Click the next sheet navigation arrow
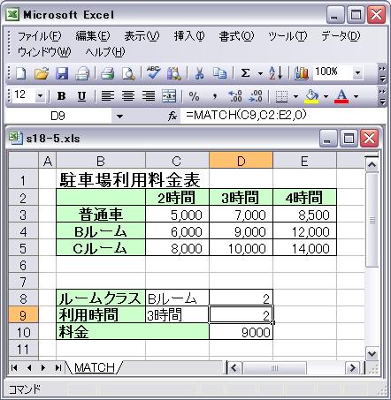Image resolution: width=391 pixels, height=400 pixels. (x=43, y=367)
